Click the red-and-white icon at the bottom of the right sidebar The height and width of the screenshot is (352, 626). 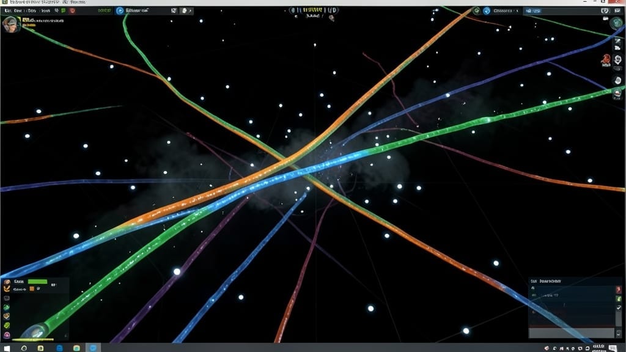617,94
